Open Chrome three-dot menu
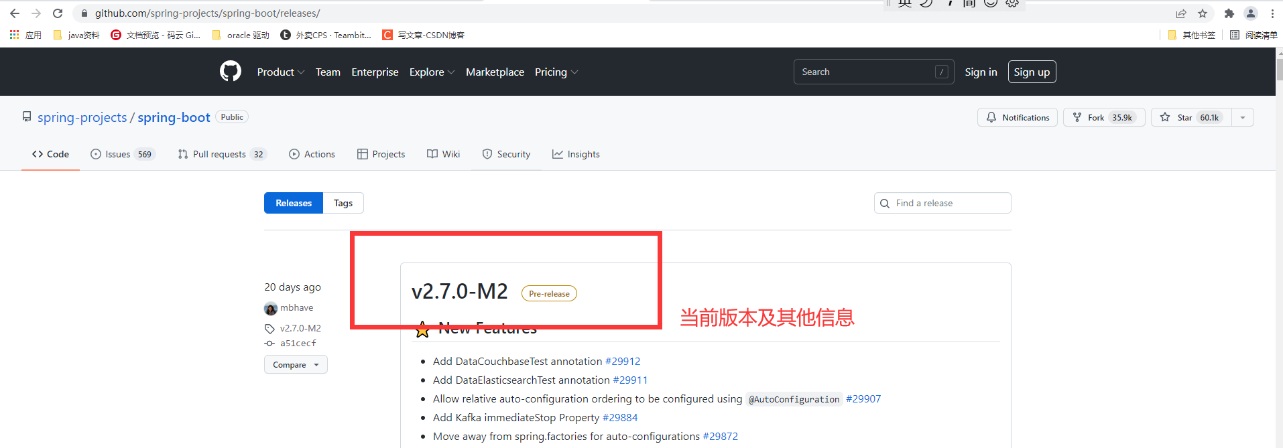The height and width of the screenshot is (448, 1283). point(1272,13)
